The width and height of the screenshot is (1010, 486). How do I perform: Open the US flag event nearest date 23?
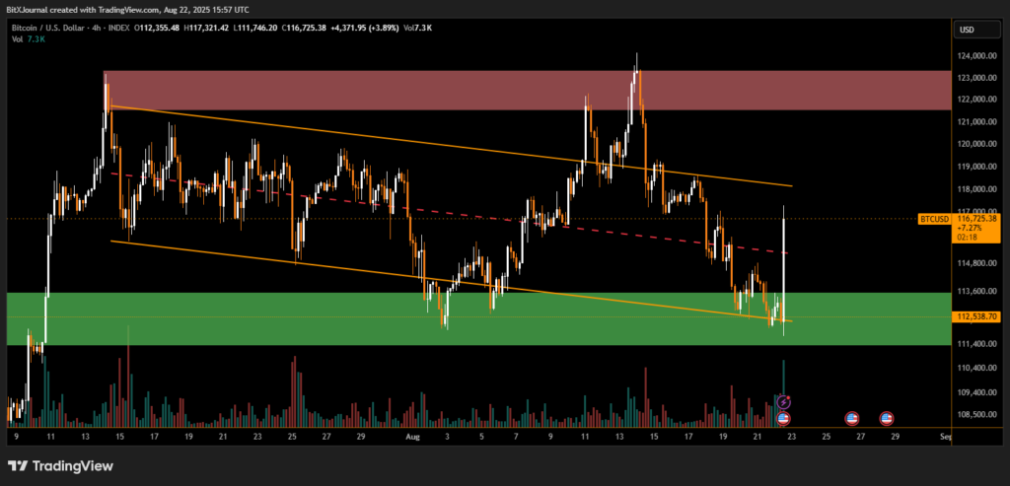[x=783, y=418]
